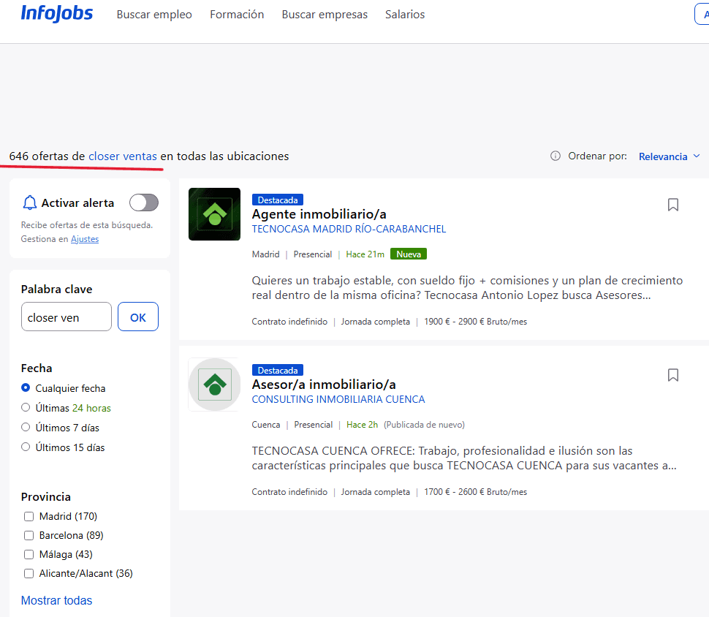Go to the Formación section
Image resolution: width=709 pixels, height=617 pixels.
pyautogui.click(x=237, y=15)
